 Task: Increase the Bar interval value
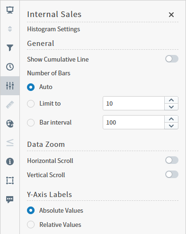171,119
